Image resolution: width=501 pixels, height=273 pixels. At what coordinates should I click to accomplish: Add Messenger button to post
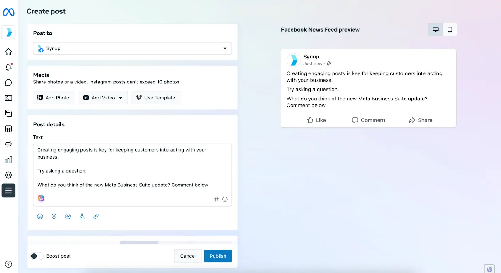[x=68, y=216]
